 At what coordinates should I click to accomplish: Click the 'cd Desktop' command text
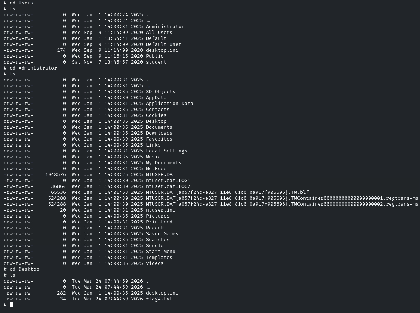24,269
